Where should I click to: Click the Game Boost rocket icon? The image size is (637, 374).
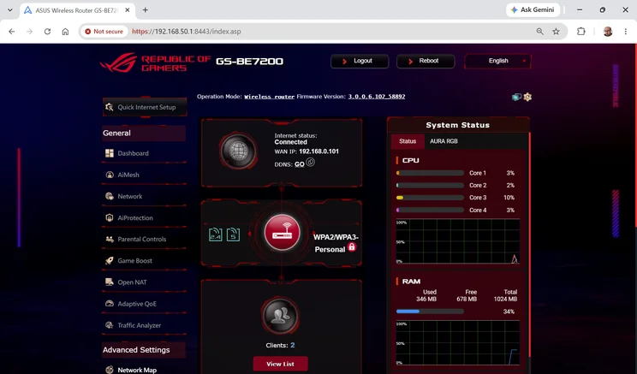110,261
